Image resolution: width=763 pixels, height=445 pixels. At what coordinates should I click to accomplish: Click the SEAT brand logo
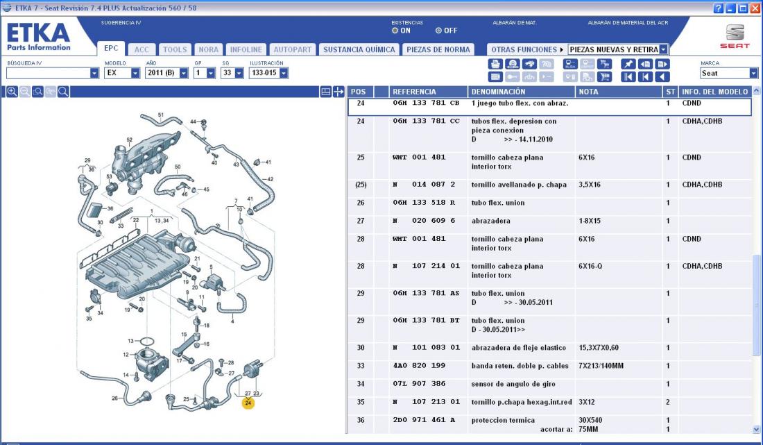point(735,36)
